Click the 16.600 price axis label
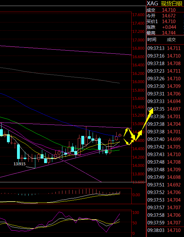This screenshot has height=237, width=184. point(138,57)
